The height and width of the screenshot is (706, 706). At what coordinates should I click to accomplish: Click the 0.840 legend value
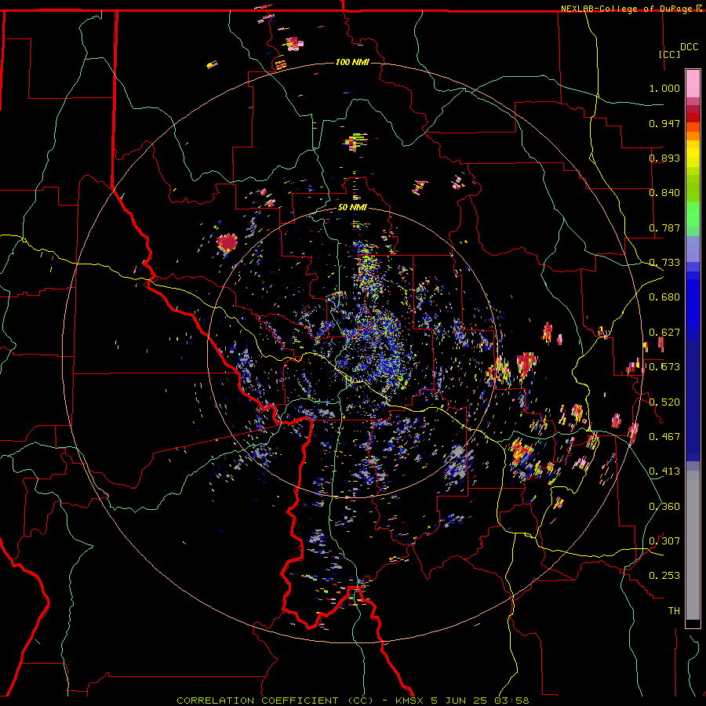(x=664, y=193)
